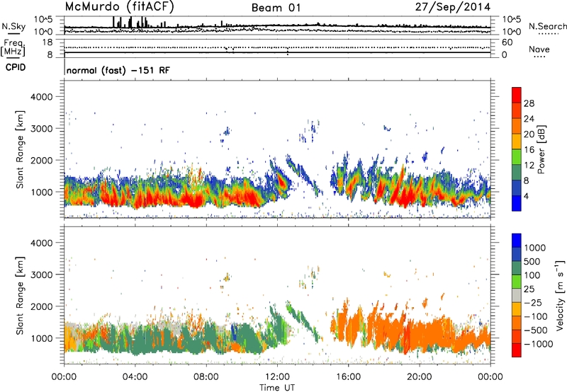Click the 18 tick on the frequency axis
The width and height of the screenshot is (567, 392).
[x=47, y=42]
